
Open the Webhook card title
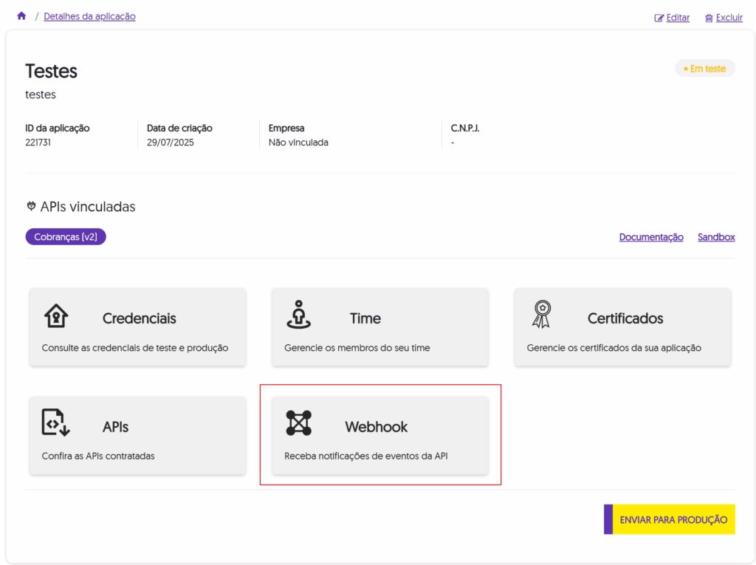pos(376,427)
